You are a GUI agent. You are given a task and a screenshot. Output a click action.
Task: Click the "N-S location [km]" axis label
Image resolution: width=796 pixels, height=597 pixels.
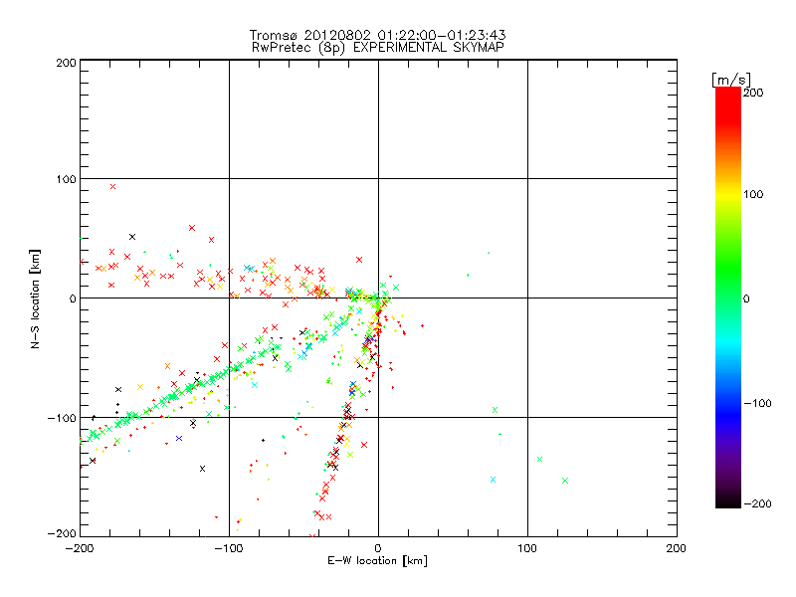click(35, 299)
